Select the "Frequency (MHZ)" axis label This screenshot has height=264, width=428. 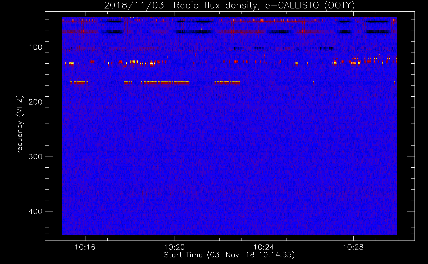point(20,126)
